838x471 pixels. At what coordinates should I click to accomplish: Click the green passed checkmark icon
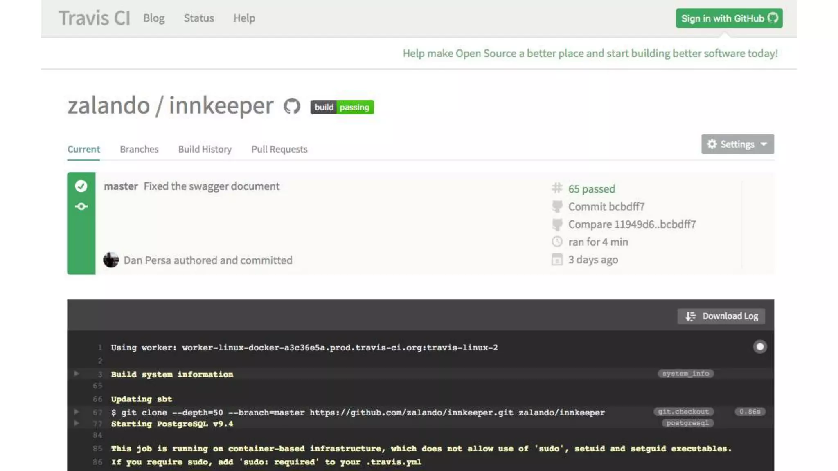(x=81, y=186)
